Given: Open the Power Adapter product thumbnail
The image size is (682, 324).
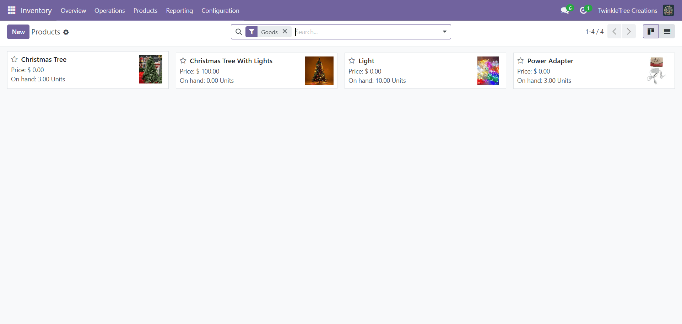Looking at the screenshot, I should point(656,71).
